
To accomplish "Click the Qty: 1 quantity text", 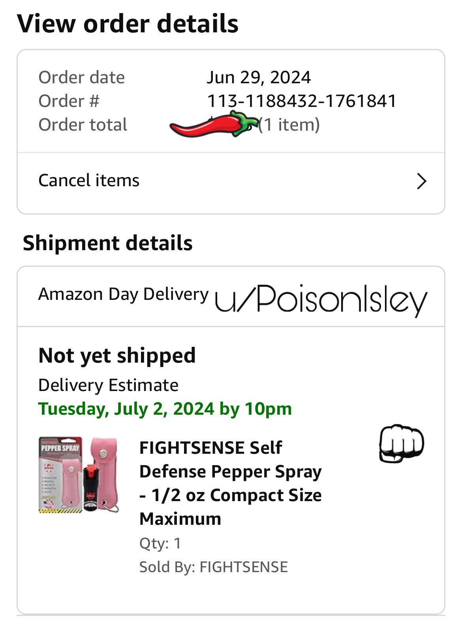I will pyautogui.click(x=160, y=543).
